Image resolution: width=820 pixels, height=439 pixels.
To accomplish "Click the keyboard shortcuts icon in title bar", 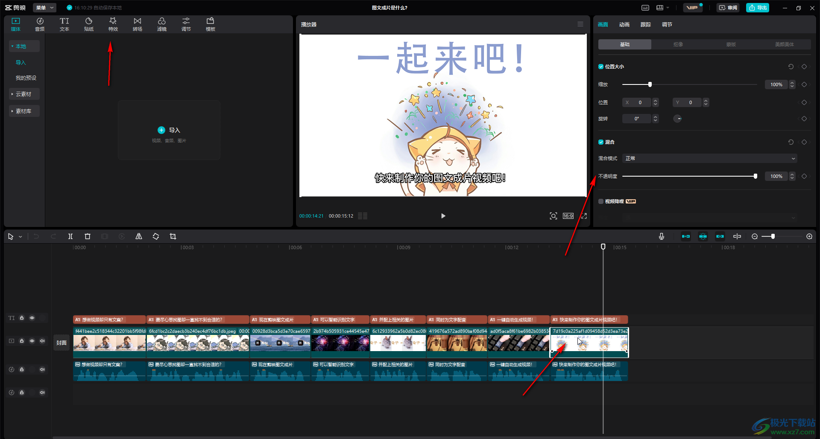I will [645, 8].
